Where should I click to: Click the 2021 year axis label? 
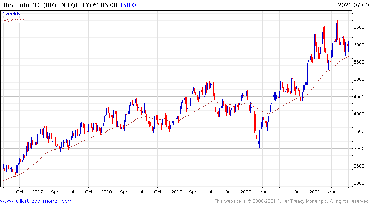pyautogui.click(x=315, y=192)
